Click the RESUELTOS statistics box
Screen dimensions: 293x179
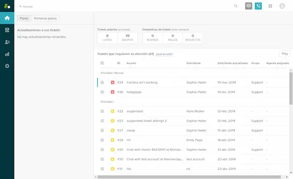pyautogui.click(x=193, y=38)
